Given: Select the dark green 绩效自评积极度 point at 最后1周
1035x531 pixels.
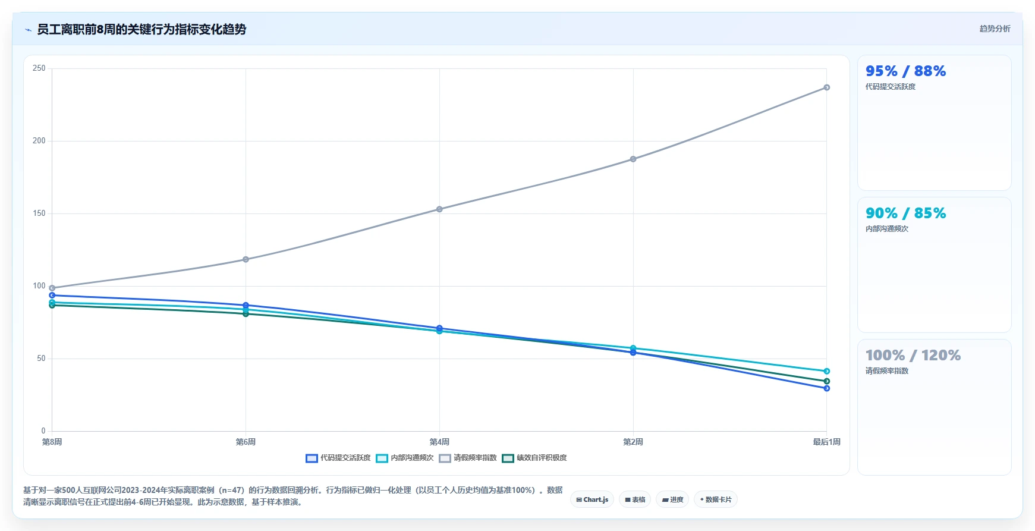Looking at the screenshot, I should click(827, 381).
